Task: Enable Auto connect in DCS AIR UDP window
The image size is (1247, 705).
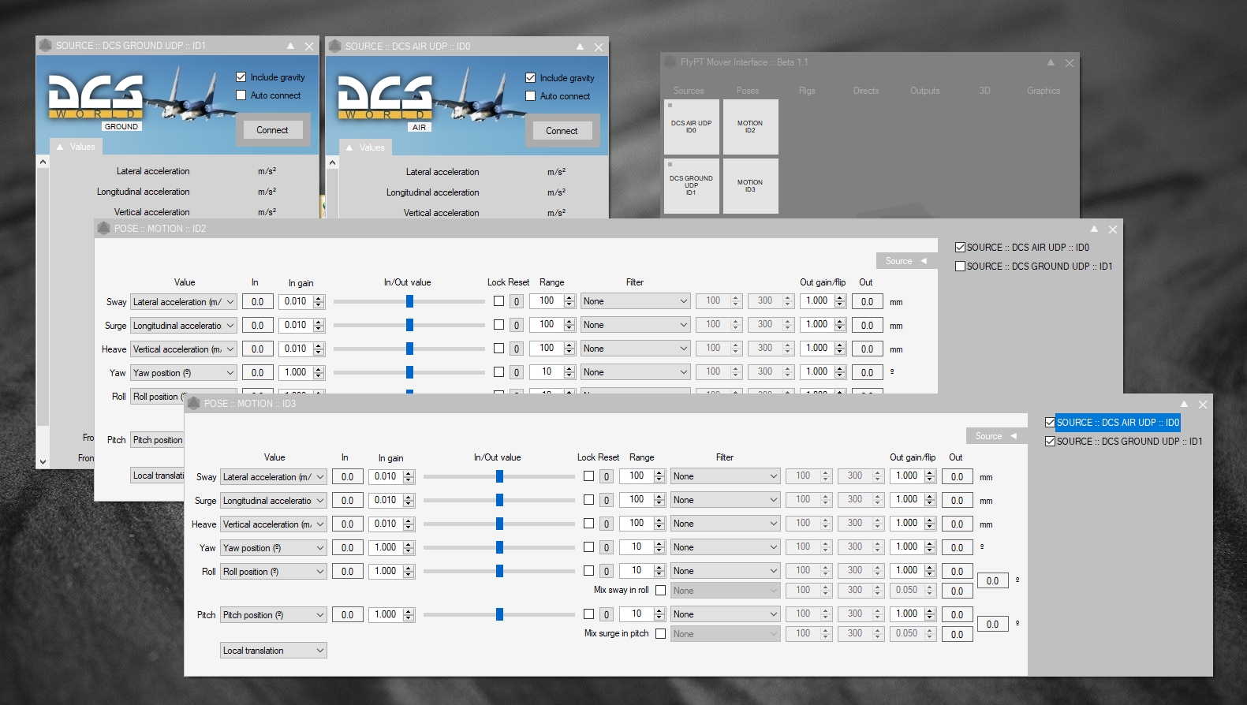Action: tap(531, 96)
